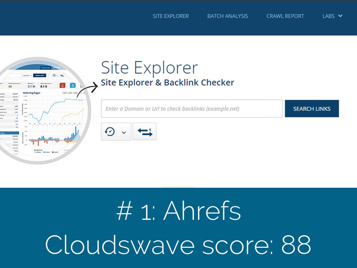This screenshot has width=357, height=268.
Task: Go to the Batch Analysis page
Action: [x=227, y=16]
